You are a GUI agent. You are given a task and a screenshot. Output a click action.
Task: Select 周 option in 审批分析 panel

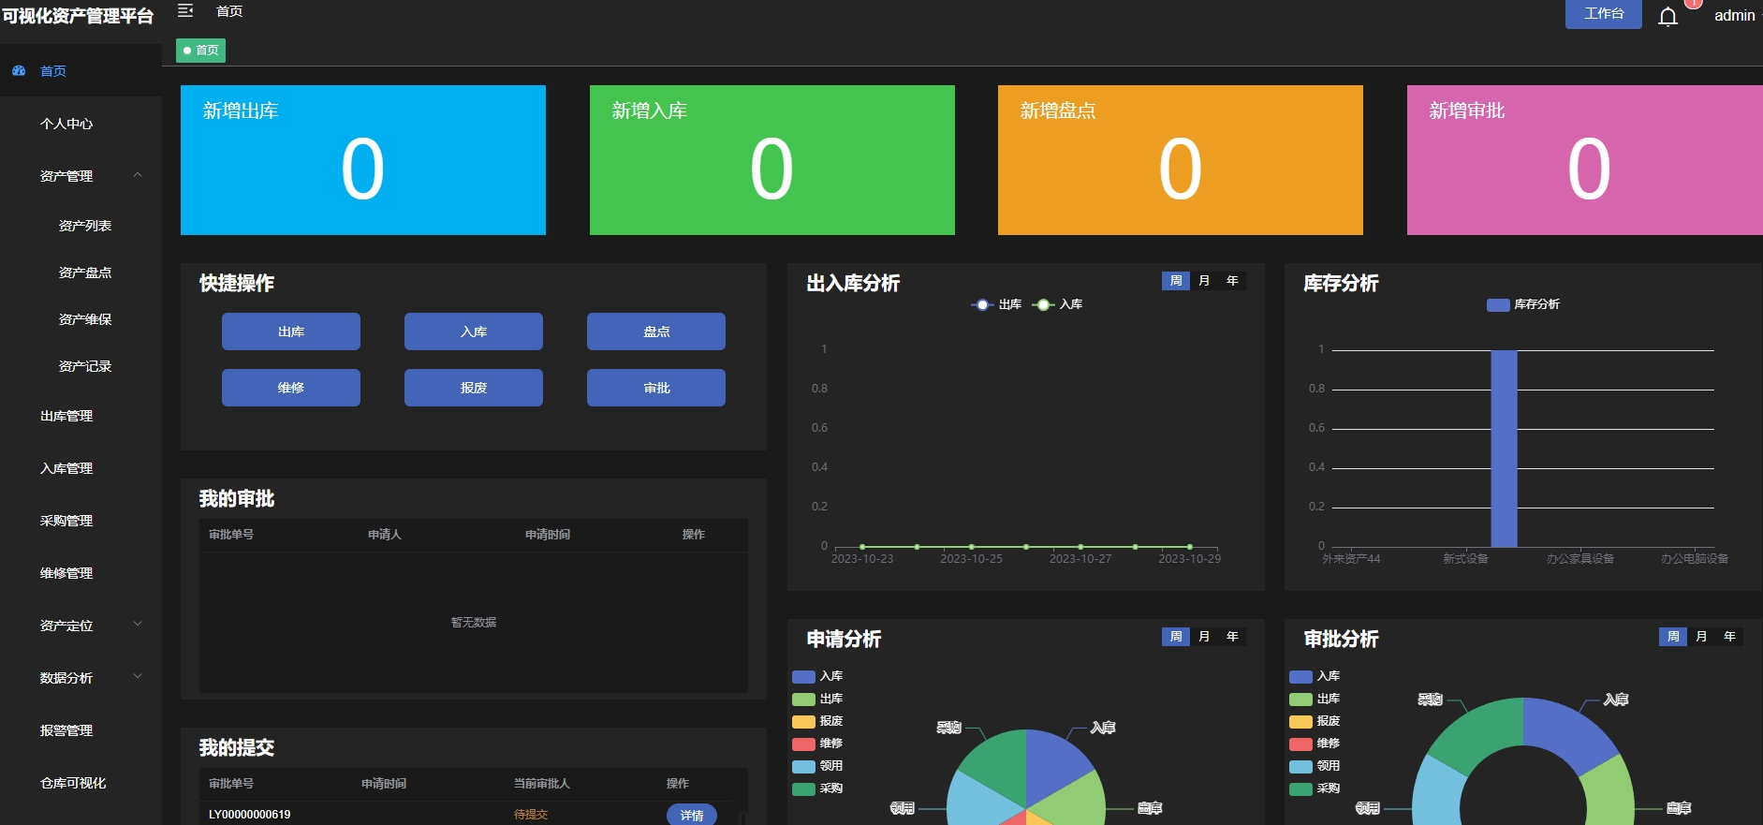tap(1673, 637)
